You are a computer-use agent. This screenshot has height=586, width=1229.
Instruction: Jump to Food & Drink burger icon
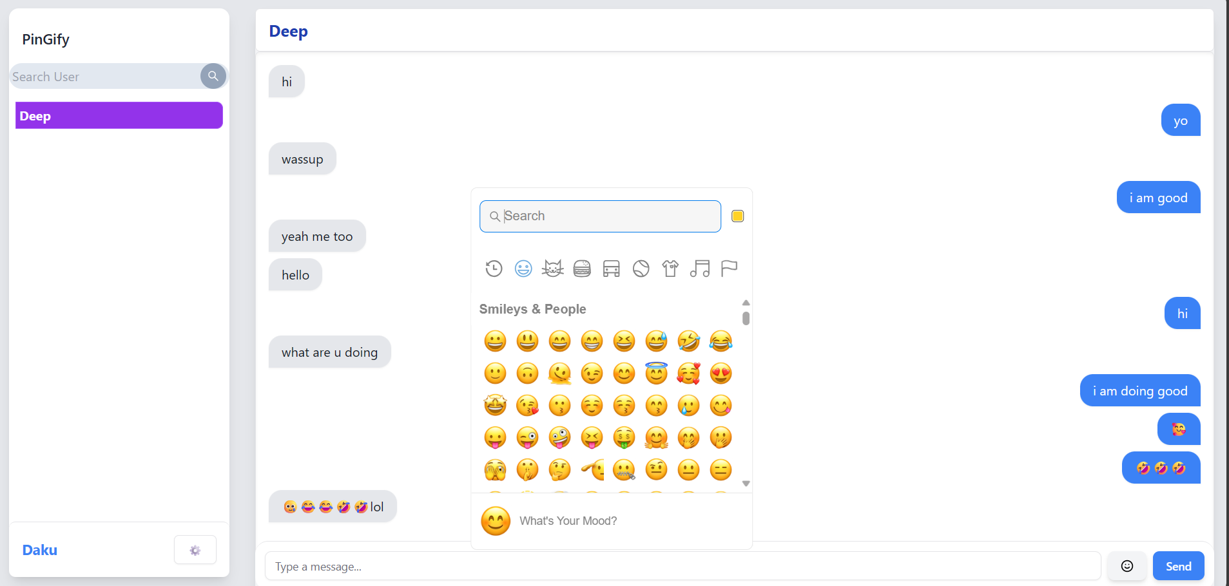582,269
